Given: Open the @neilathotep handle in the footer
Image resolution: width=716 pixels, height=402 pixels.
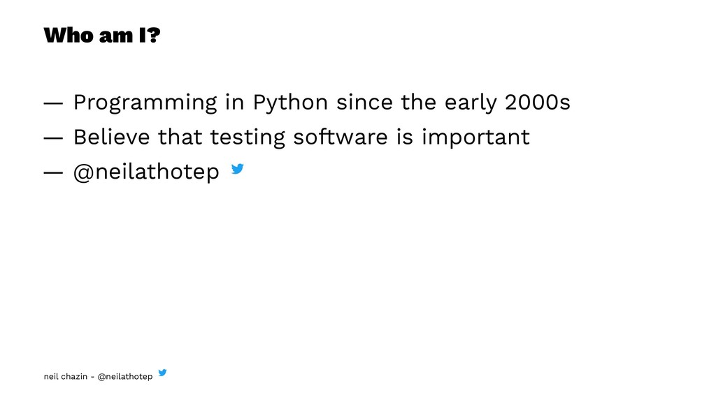Looking at the screenshot, I should (125, 377).
